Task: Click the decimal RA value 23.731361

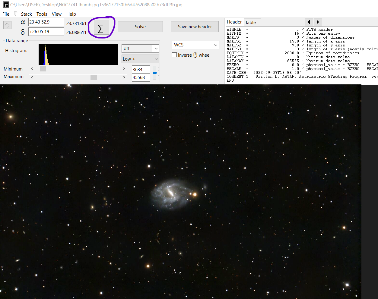Action: 76,23
